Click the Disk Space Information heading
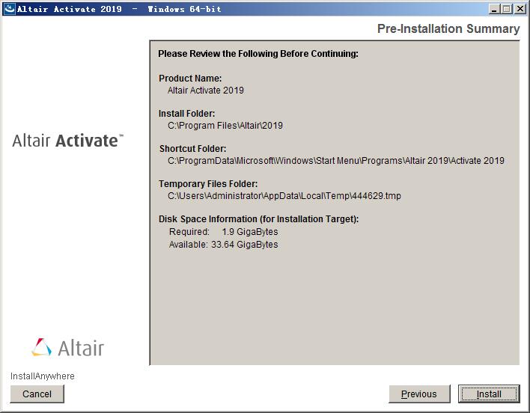This screenshot has height=413, width=530. [x=258, y=219]
